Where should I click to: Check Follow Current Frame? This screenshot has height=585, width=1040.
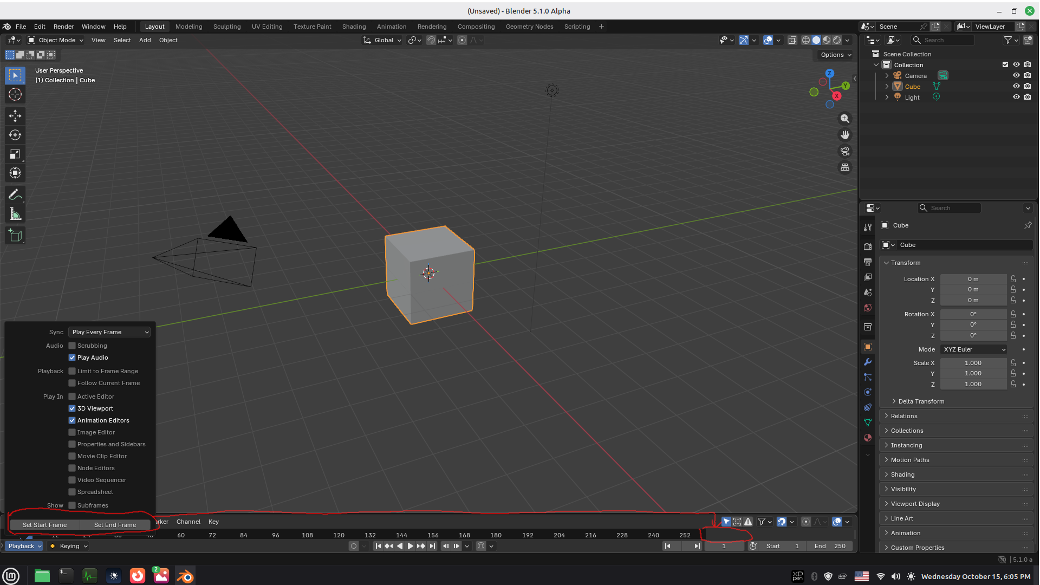(72, 383)
